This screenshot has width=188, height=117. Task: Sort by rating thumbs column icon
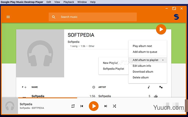(161, 87)
